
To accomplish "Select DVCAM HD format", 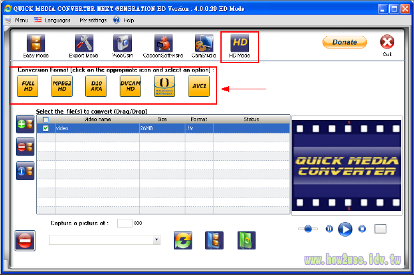I will pos(130,85).
